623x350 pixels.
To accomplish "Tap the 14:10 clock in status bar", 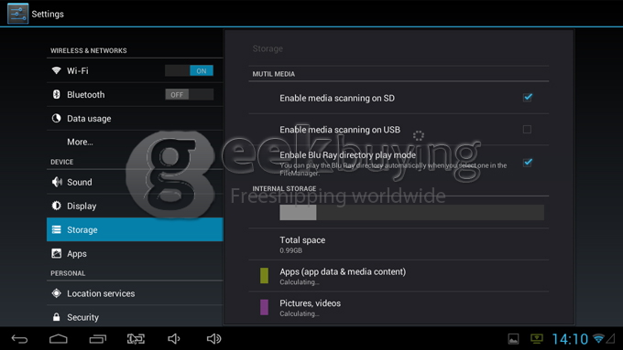I will point(570,339).
